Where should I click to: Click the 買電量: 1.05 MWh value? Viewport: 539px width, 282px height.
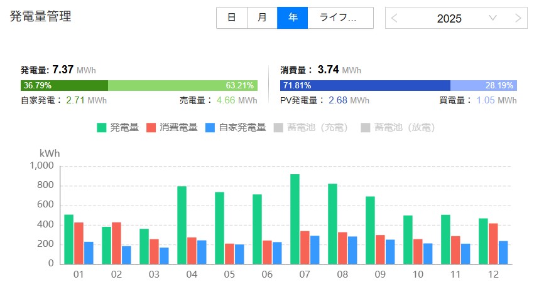pyautogui.click(x=478, y=100)
